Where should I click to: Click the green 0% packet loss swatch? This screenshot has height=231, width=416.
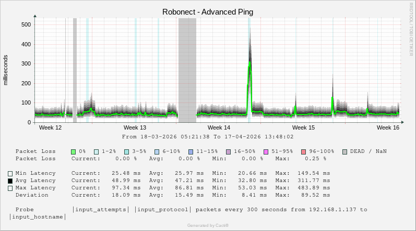coord(74,151)
